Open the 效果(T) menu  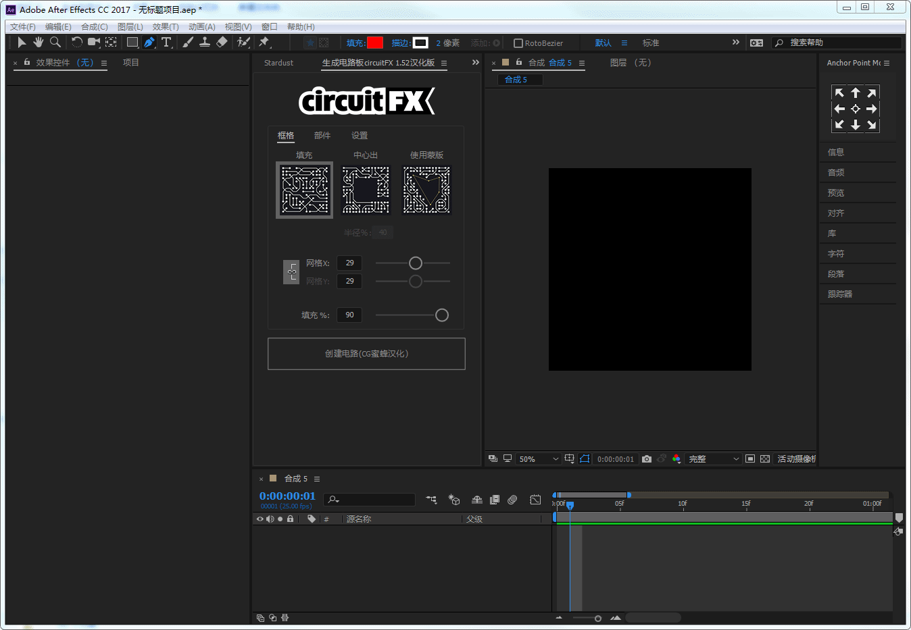point(166,27)
